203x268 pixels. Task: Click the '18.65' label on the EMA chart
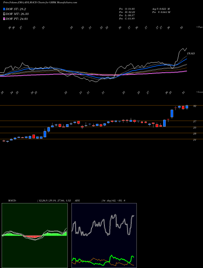point(191,54)
